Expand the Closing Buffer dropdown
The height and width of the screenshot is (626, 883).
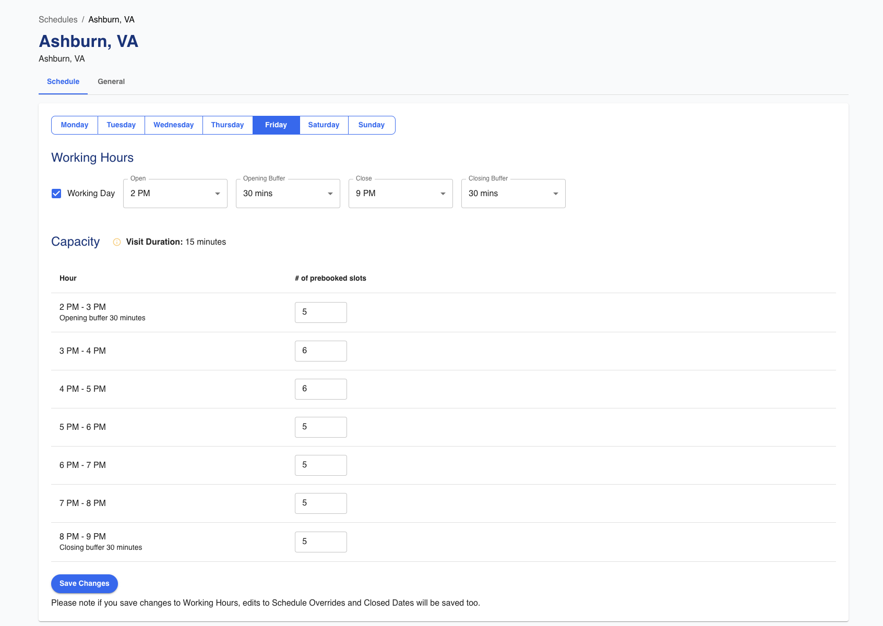pyautogui.click(x=513, y=194)
